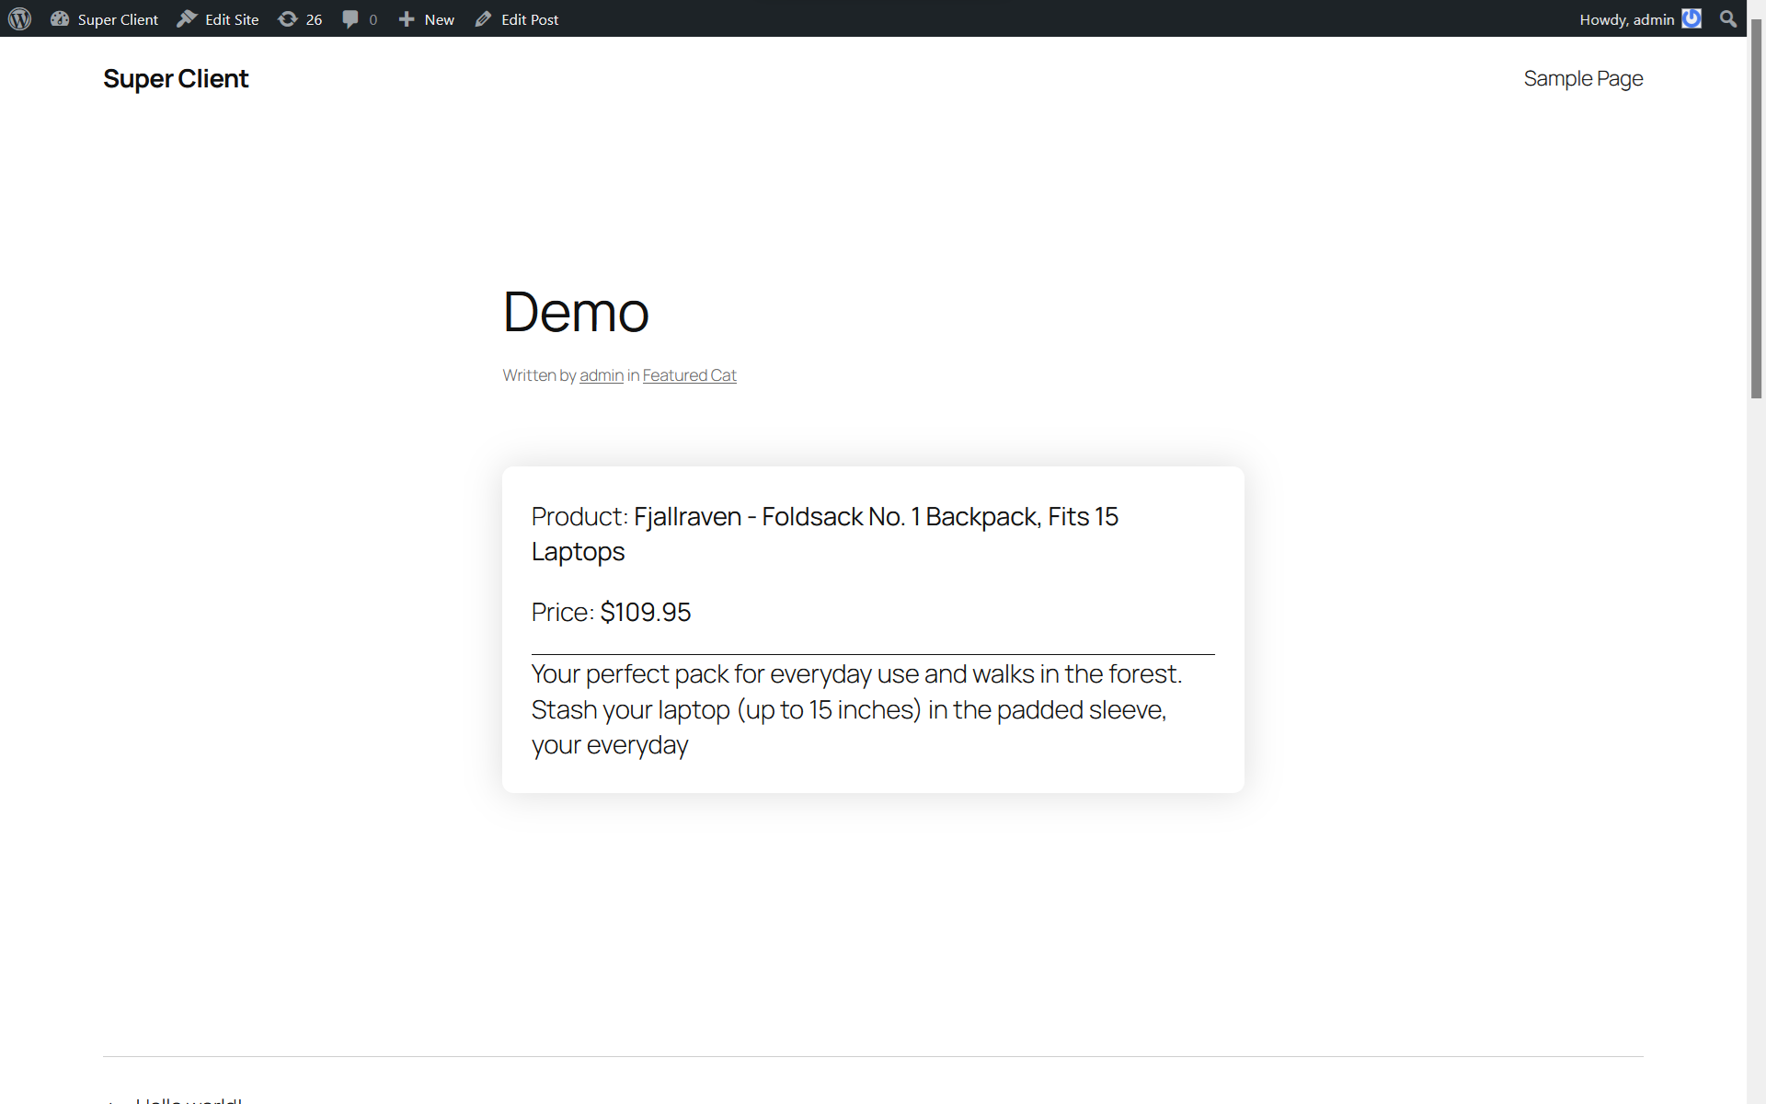Click the WordPress logo icon
The image size is (1766, 1104).
point(19,18)
